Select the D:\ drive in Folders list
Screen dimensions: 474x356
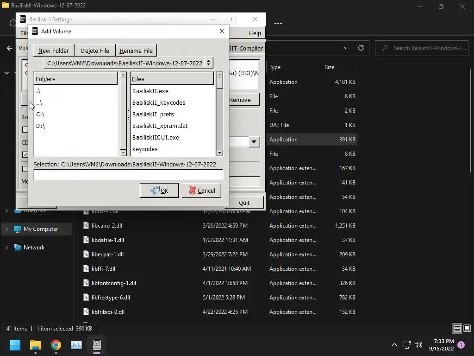click(75, 126)
